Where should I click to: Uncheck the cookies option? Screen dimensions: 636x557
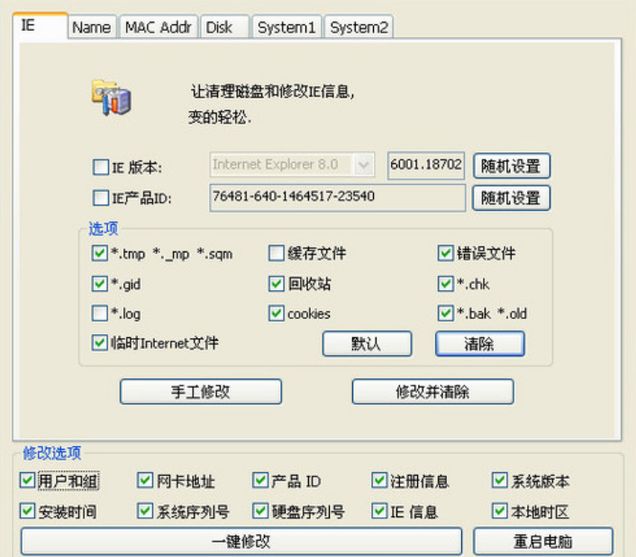pos(277,314)
